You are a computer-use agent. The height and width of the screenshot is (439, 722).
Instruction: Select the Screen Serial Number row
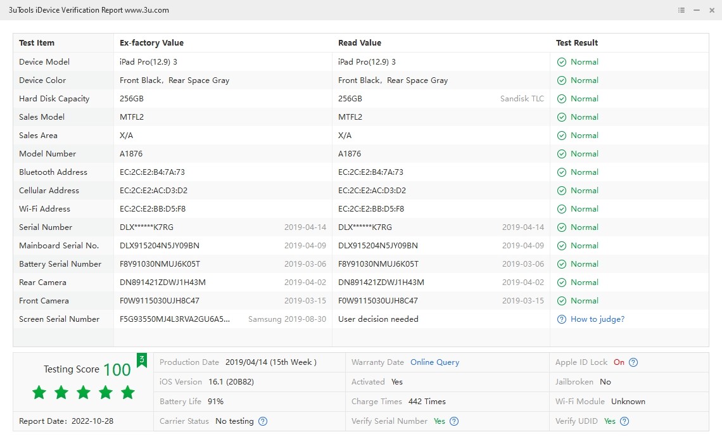[59, 319]
